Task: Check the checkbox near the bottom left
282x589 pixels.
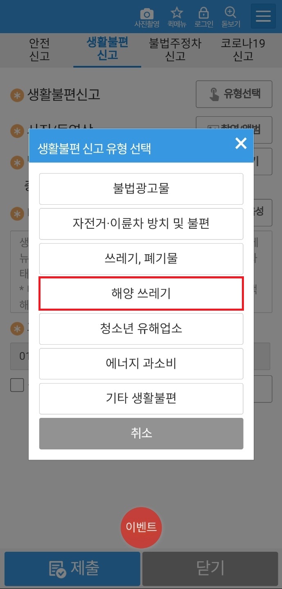Action: click(x=17, y=385)
